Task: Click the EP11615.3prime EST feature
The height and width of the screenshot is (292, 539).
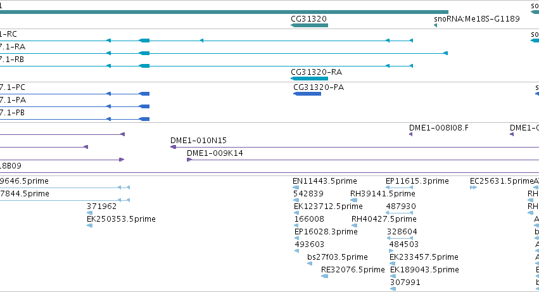Action: [x=399, y=187]
